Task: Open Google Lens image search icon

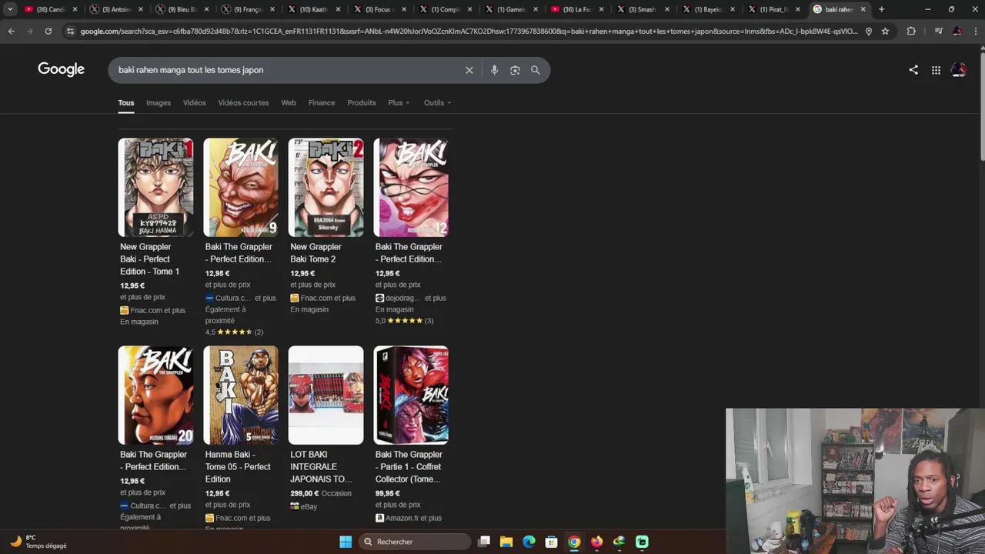Action: (515, 70)
